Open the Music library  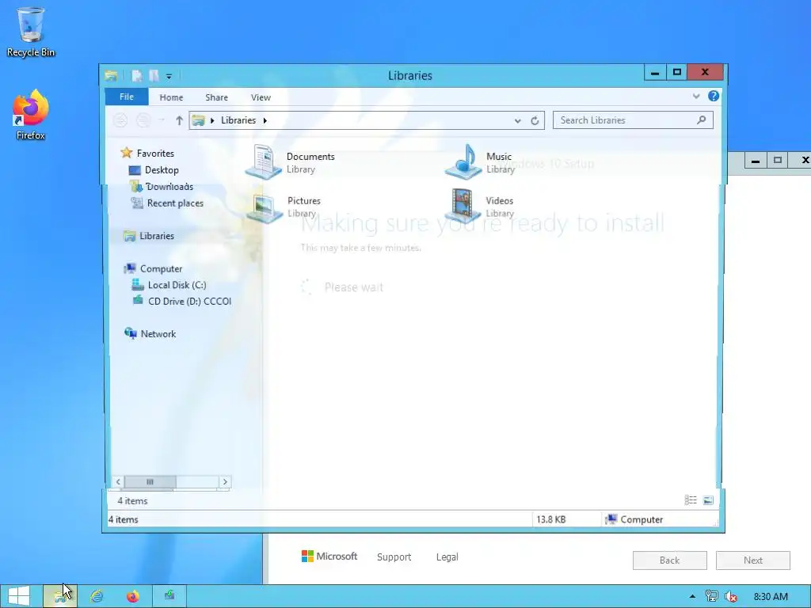(x=480, y=162)
